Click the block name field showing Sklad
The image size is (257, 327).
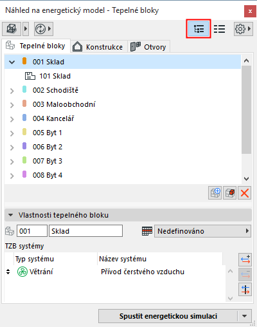[x=85, y=231]
